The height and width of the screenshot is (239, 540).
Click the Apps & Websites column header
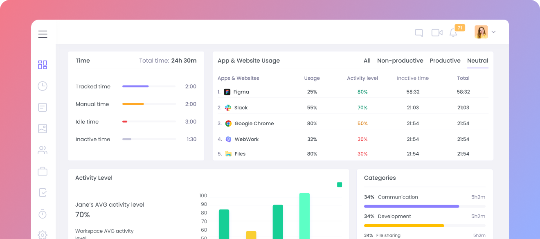tap(239, 78)
